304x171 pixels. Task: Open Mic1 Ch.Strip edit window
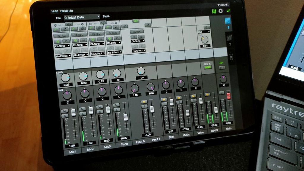click(66, 41)
